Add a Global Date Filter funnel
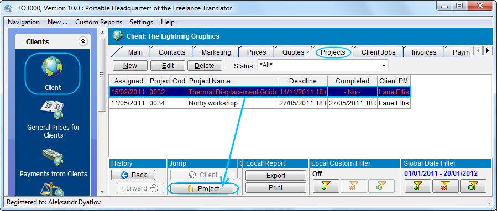 [x=418, y=186]
